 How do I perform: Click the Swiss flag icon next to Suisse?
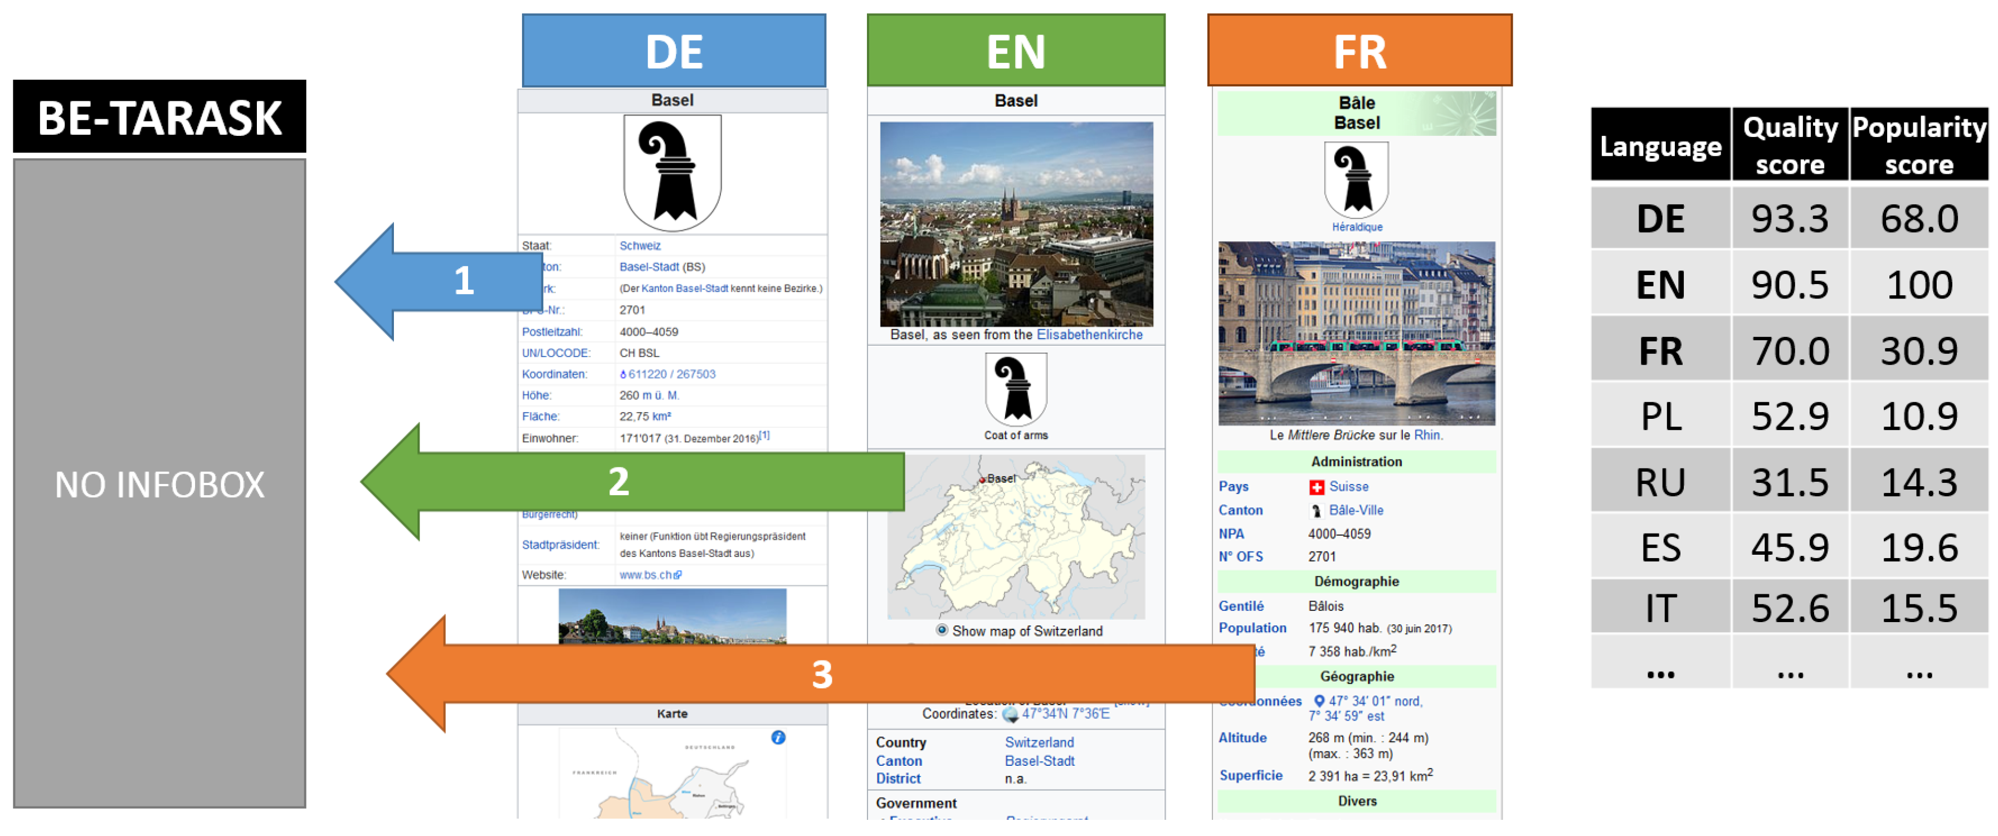click(x=1316, y=487)
